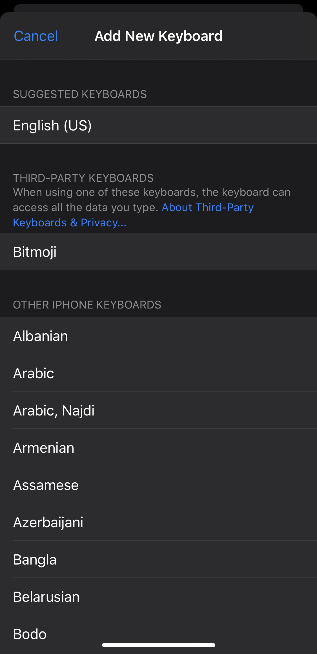Pick the Arabic, Najdi keyboard
317x654 pixels.
(x=158, y=410)
